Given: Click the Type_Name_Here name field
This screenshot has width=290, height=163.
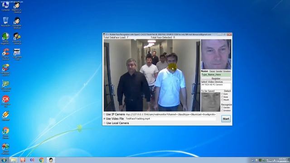Looking at the screenshot, I should [216, 75].
